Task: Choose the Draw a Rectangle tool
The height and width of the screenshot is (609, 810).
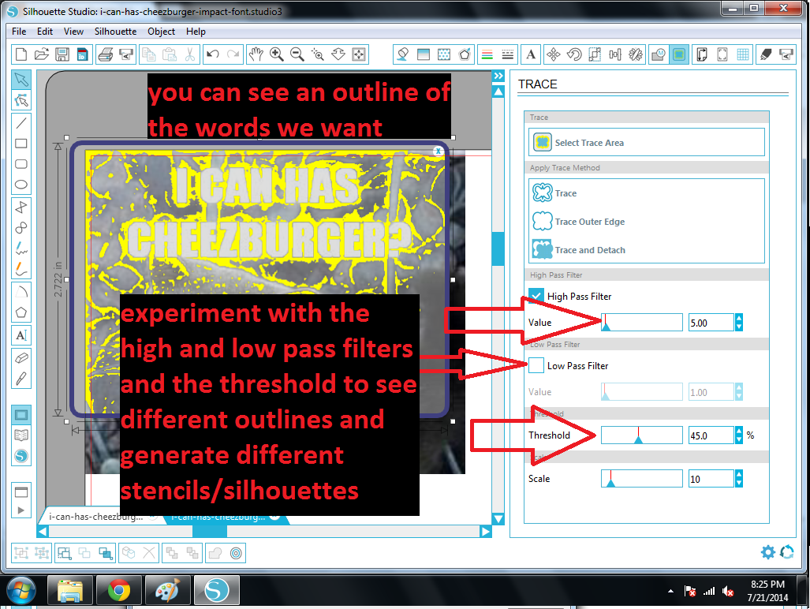Action: 21,144
